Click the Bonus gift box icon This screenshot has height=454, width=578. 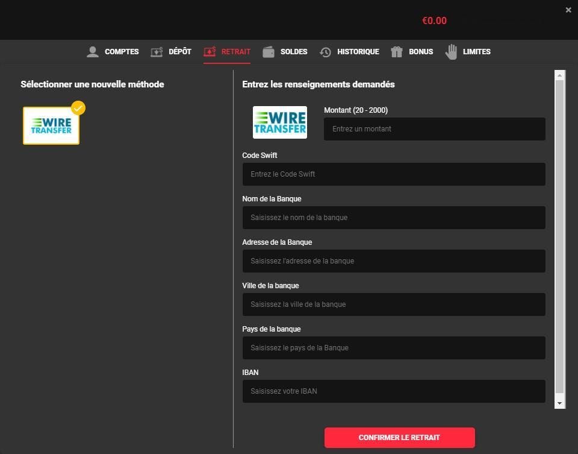(x=397, y=52)
